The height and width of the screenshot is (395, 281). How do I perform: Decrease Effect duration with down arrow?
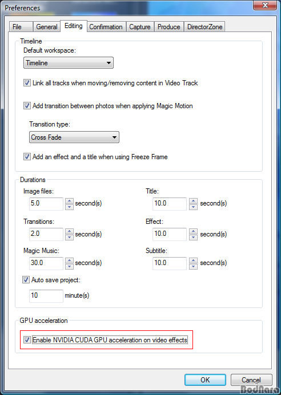click(193, 238)
